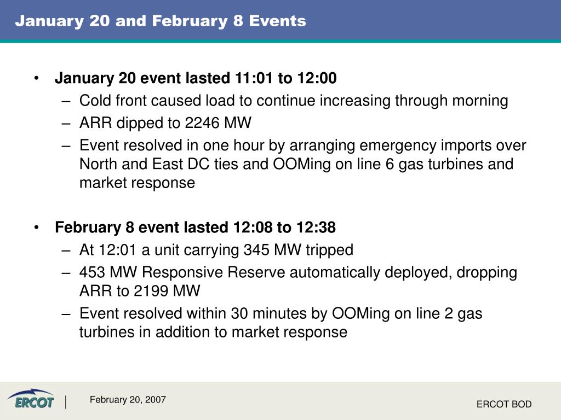Click the 'ARR to 2199 MW' text
Viewport: 561px width, 420px height.
(x=140, y=291)
